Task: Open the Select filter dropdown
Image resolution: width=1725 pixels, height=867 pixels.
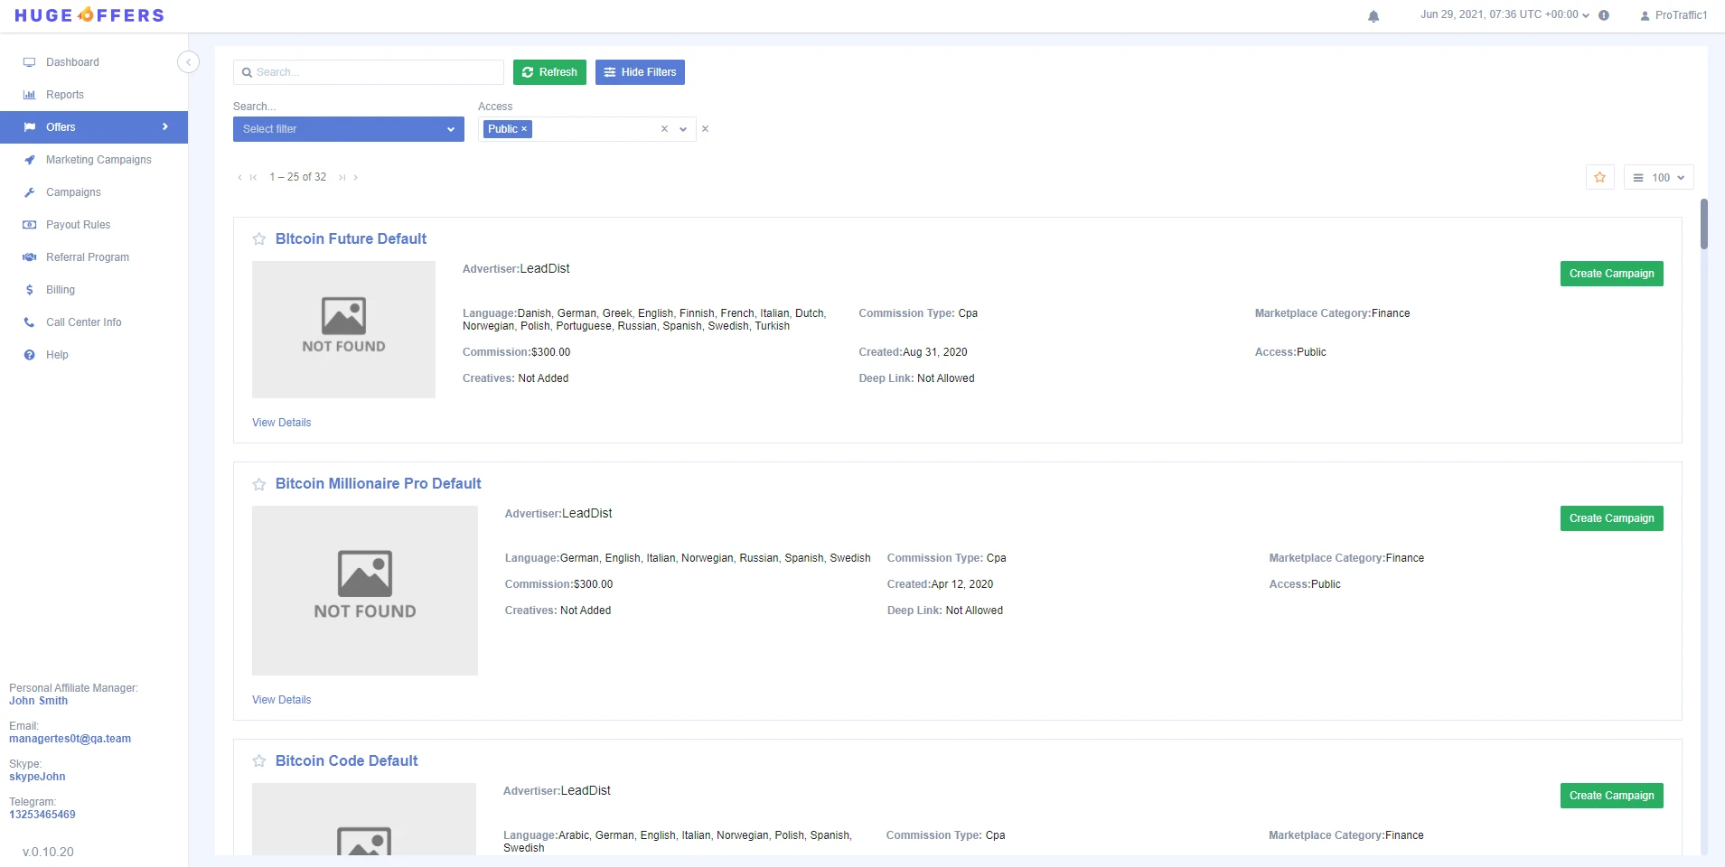Action: point(349,129)
